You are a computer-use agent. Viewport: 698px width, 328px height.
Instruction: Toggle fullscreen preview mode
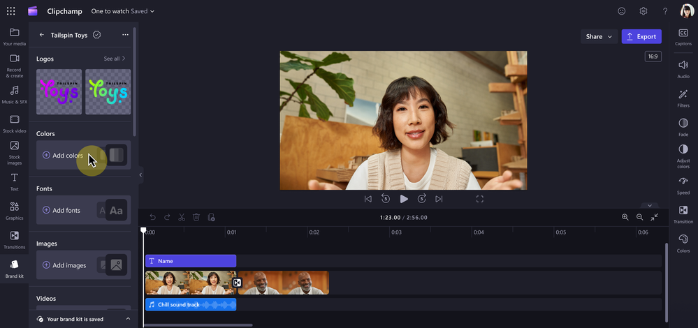479,199
